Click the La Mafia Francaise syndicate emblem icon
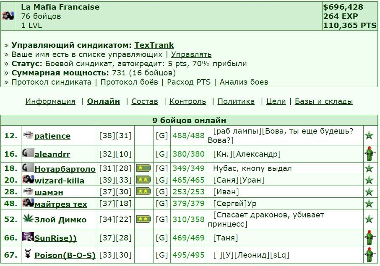380x266 pixels. coord(8,16)
